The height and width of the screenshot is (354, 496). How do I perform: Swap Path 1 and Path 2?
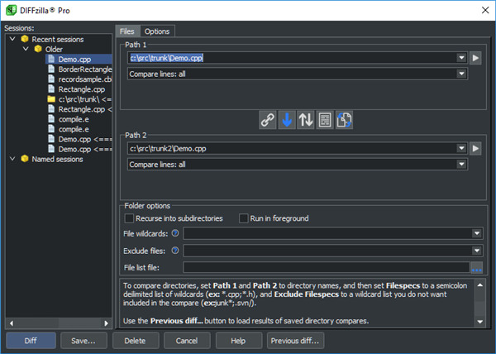pyautogui.click(x=306, y=120)
